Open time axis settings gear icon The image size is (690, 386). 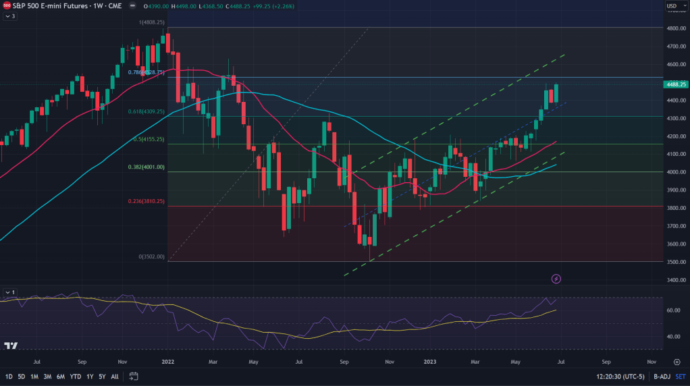point(676,362)
